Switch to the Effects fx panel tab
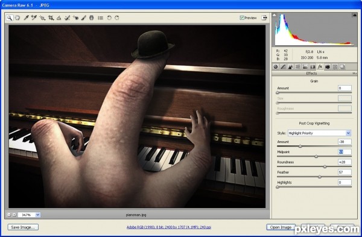This screenshot has width=362, height=237. point(320,67)
